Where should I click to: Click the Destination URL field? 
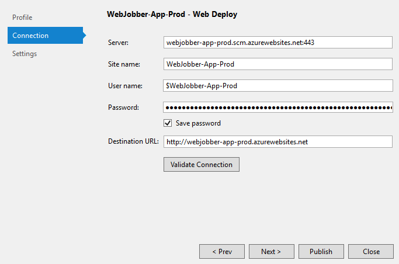point(278,142)
